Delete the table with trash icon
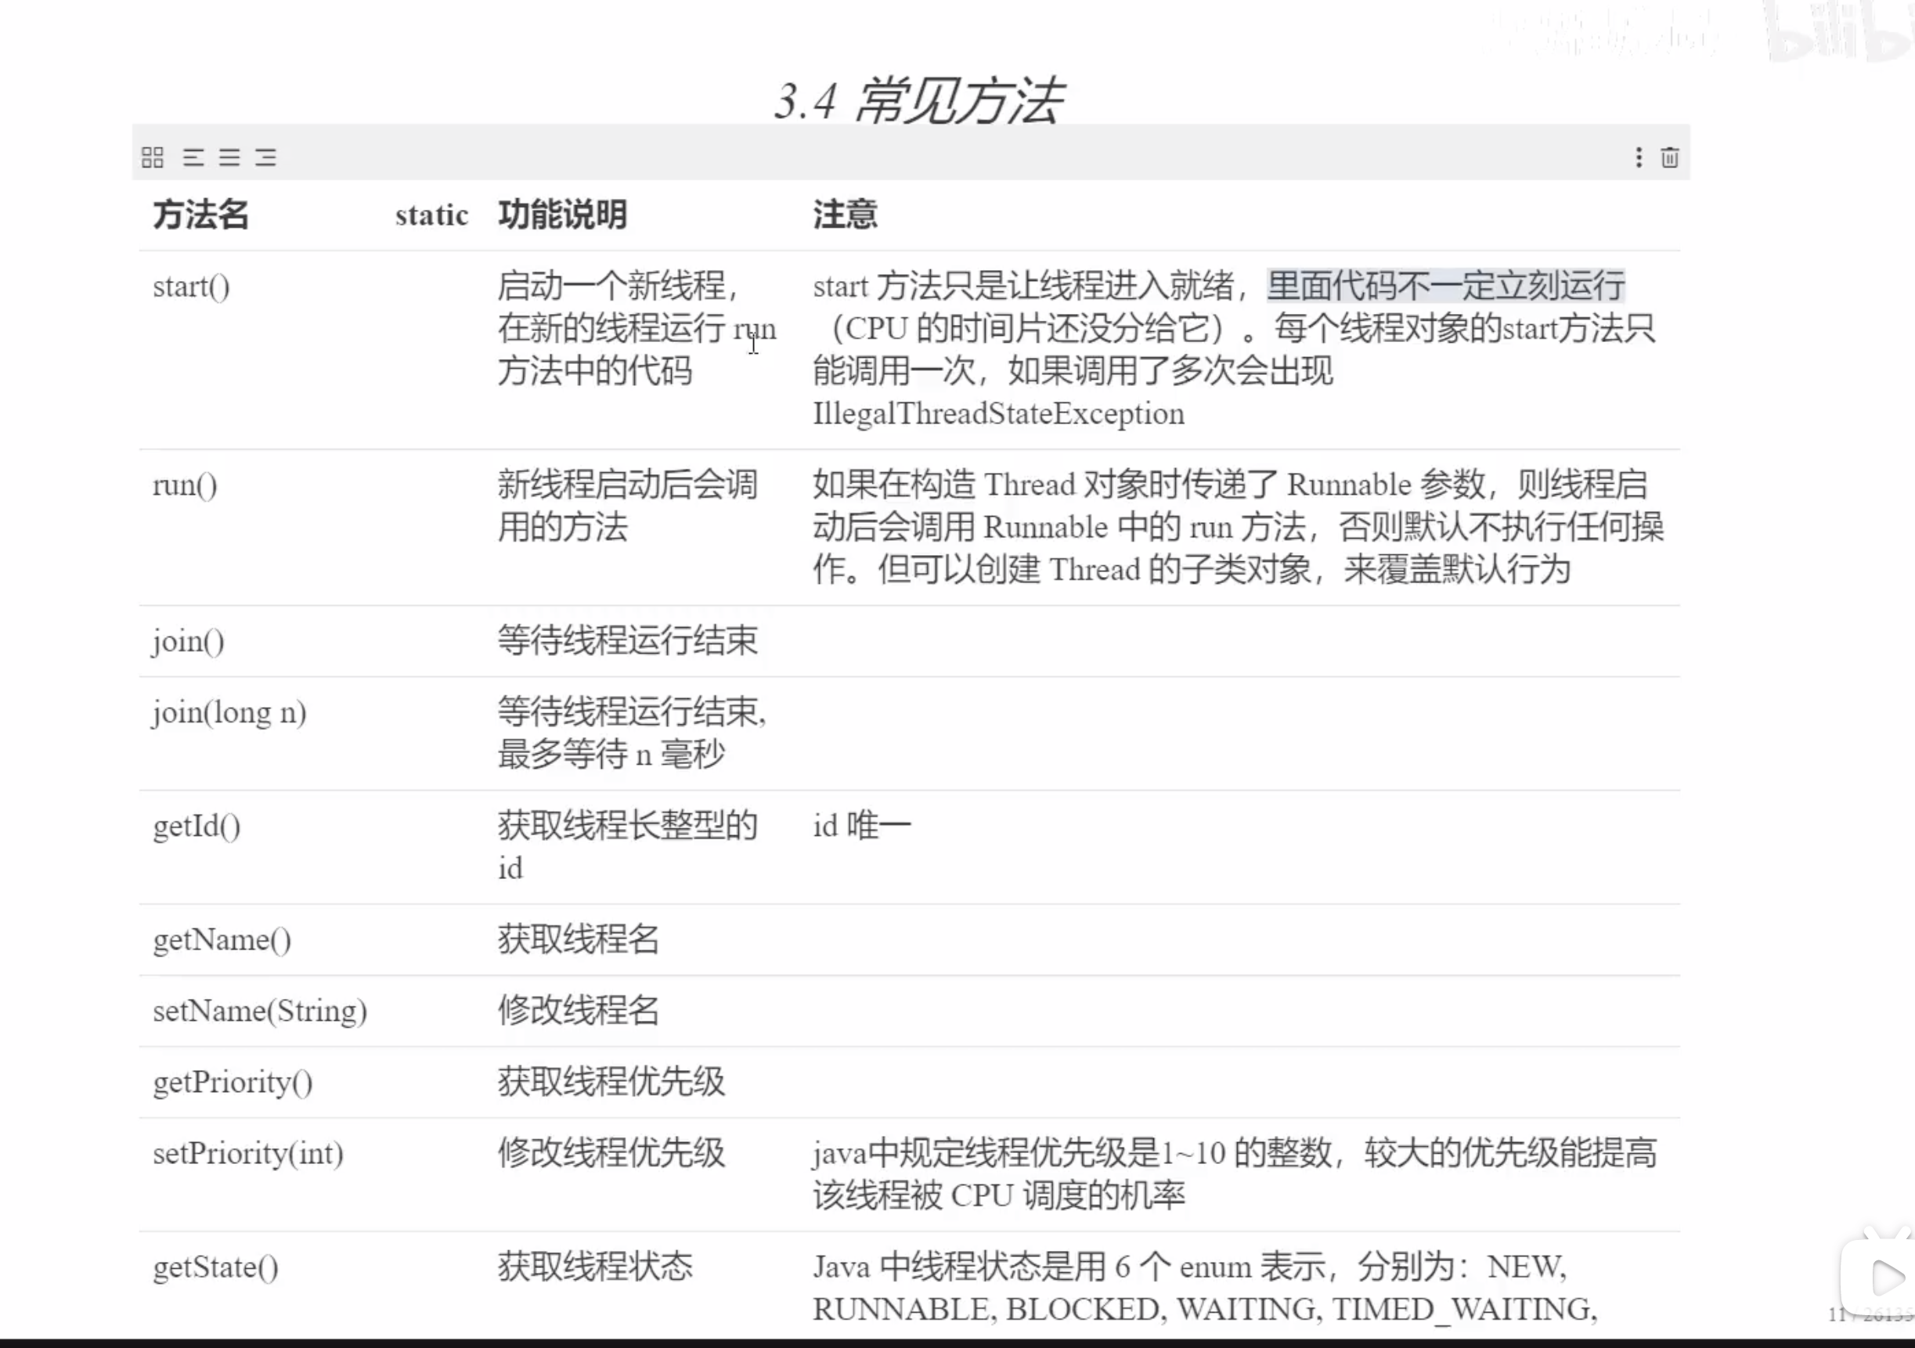 coord(1670,157)
